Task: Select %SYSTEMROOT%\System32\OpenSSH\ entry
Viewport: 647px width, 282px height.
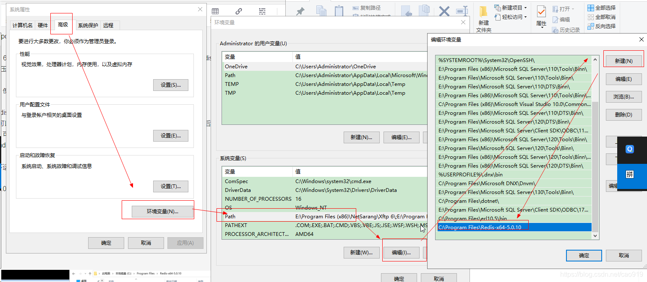Action: [x=514, y=60]
